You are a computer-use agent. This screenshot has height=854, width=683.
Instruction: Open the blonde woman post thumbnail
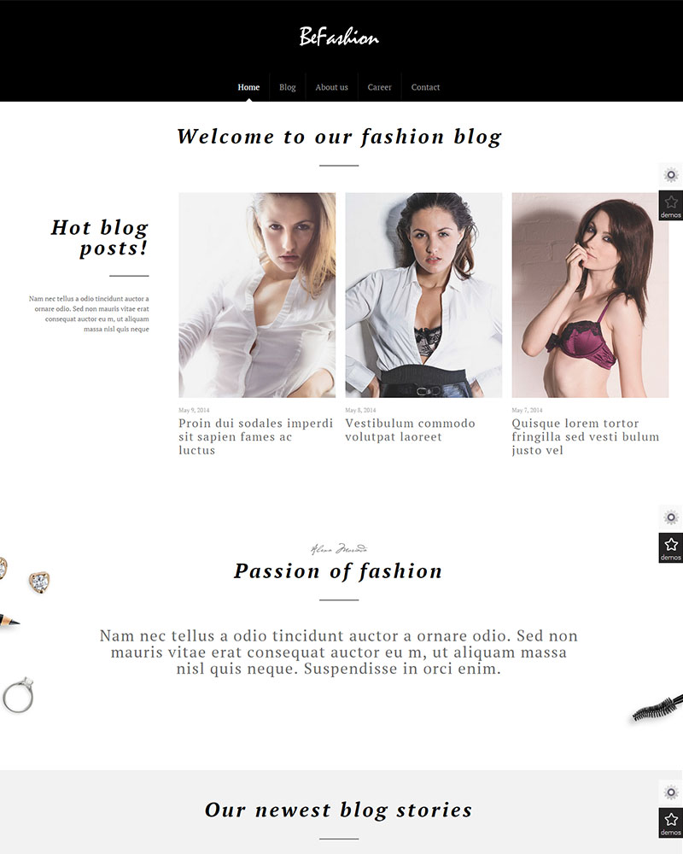[x=257, y=295]
